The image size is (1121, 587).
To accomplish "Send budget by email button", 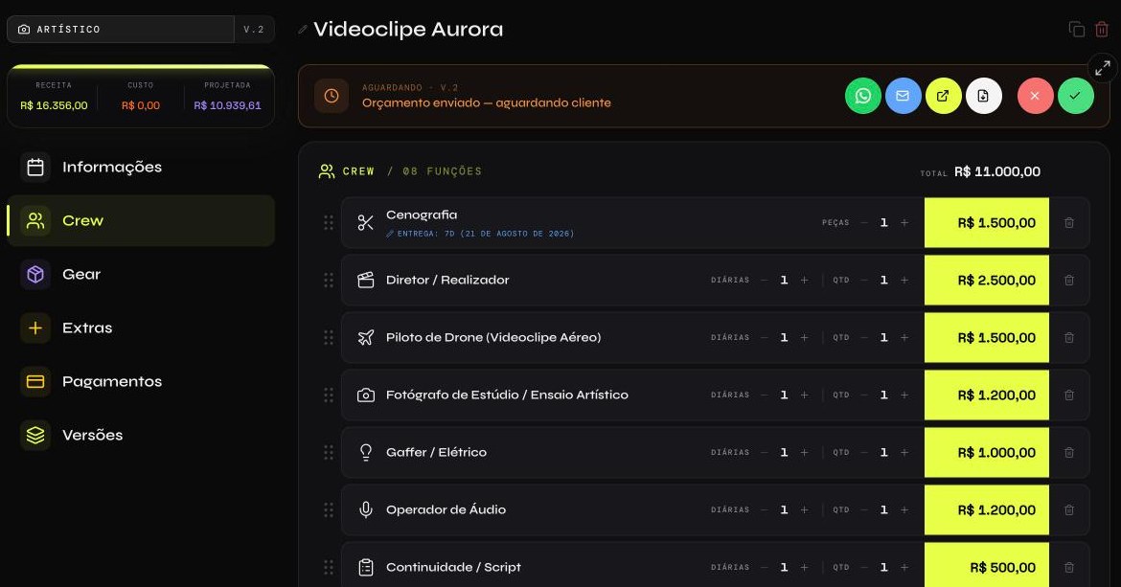I will click(x=903, y=96).
